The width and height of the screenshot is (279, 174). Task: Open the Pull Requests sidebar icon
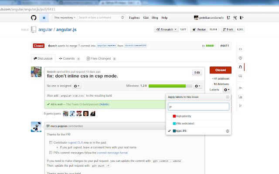tap(240, 67)
